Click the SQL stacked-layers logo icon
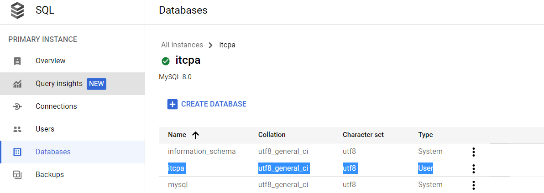Viewport: 544px width, 193px height. (17, 10)
